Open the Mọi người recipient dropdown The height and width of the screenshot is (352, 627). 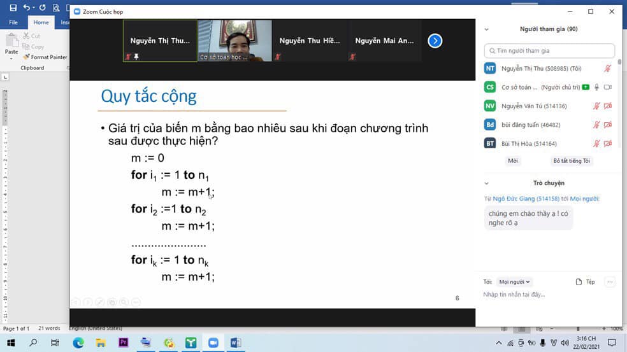pyautogui.click(x=514, y=282)
